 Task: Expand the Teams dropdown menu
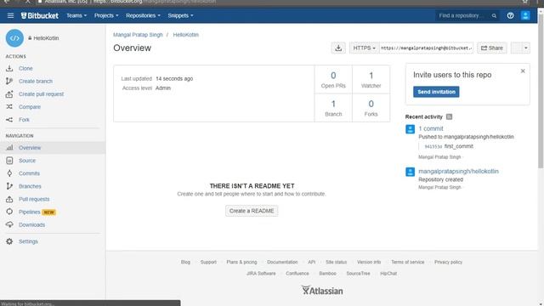tap(76, 15)
